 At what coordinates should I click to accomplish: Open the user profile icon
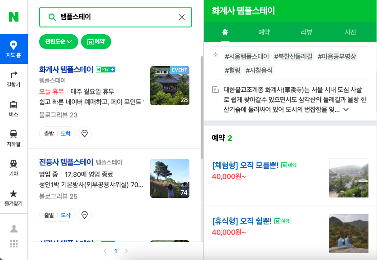pos(14,229)
